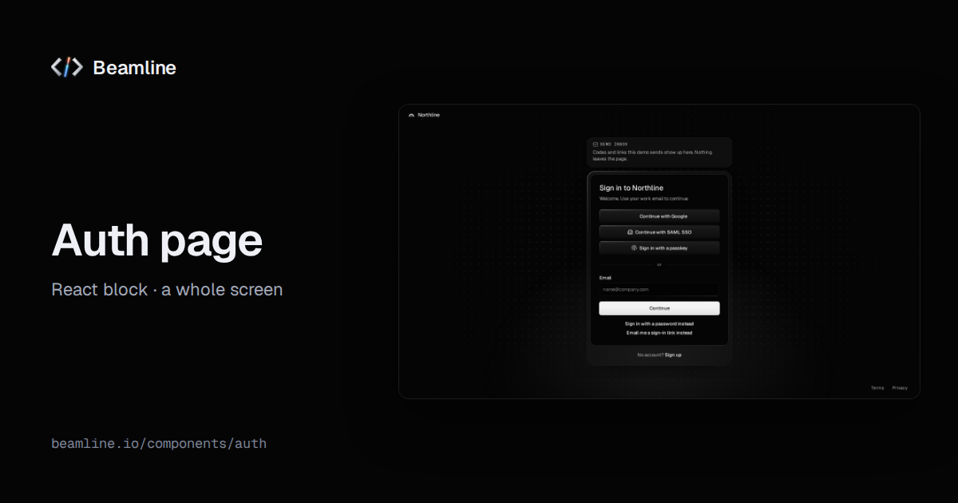Open the Sign in with a password instead link
This screenshot has height=503, width=958.
pos(659,324)
